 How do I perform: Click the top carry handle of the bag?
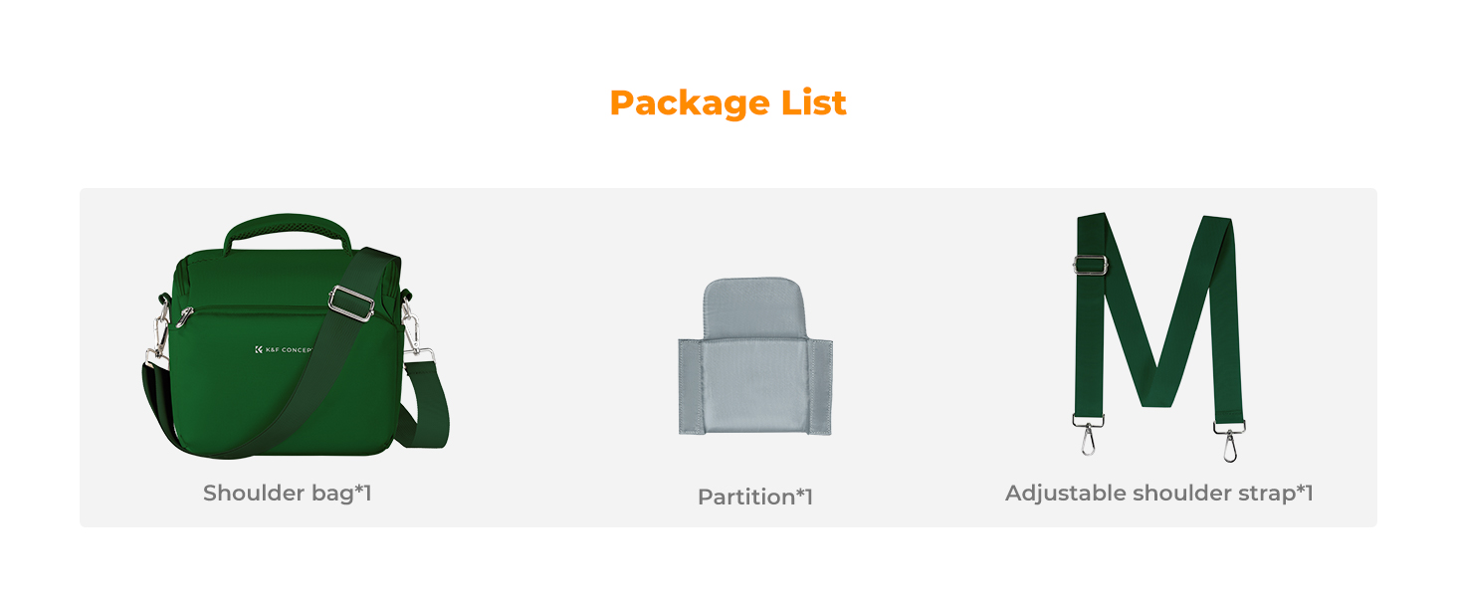pyautogui.click(x=288, y=225)
